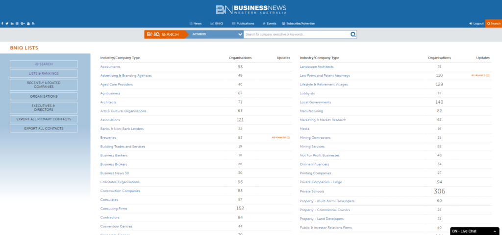The width and height of the screenshot is (502, 235).
Task: Click RE-RANKED badge beside Law Firms row
Action: coord(480,76)
